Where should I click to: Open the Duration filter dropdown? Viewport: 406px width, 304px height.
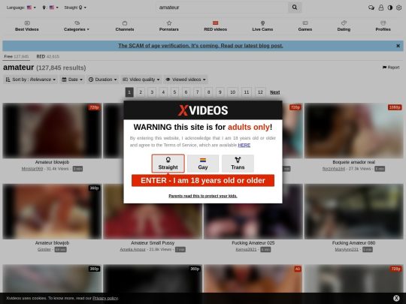102,80
